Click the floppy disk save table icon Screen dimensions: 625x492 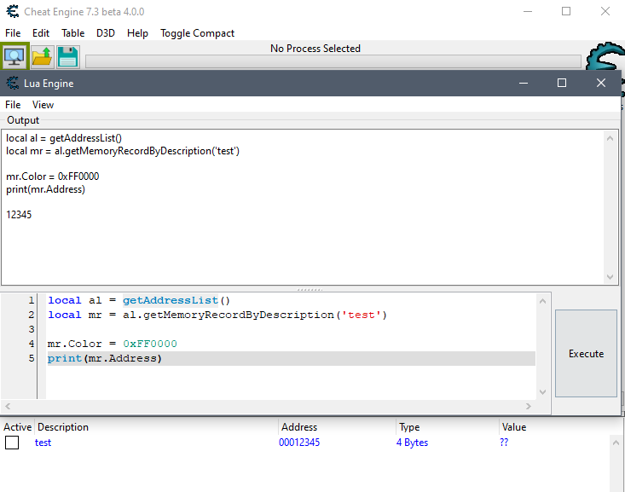click(x=67, y=56)
